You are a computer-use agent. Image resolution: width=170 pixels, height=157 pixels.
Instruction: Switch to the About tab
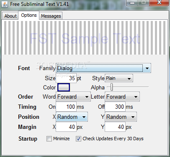pos(10,16)
